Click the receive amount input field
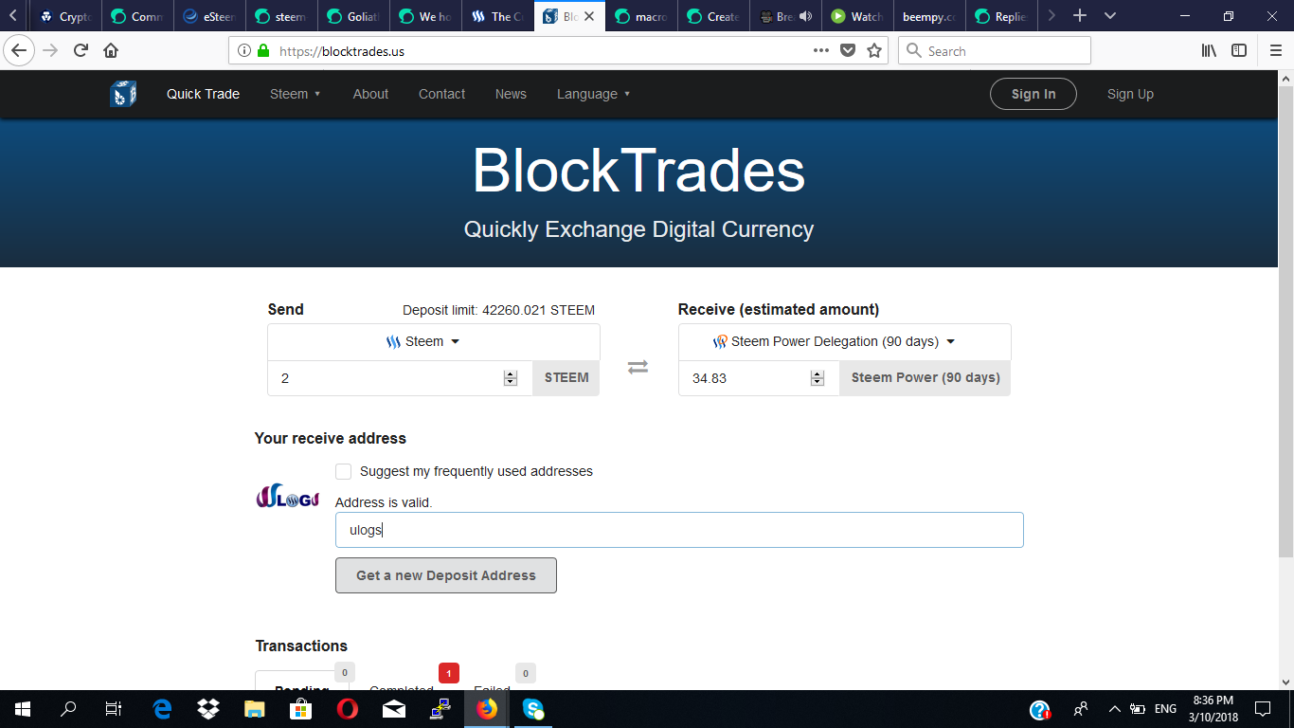This screenshot has height=728, width=1294. tap(759, 377)
